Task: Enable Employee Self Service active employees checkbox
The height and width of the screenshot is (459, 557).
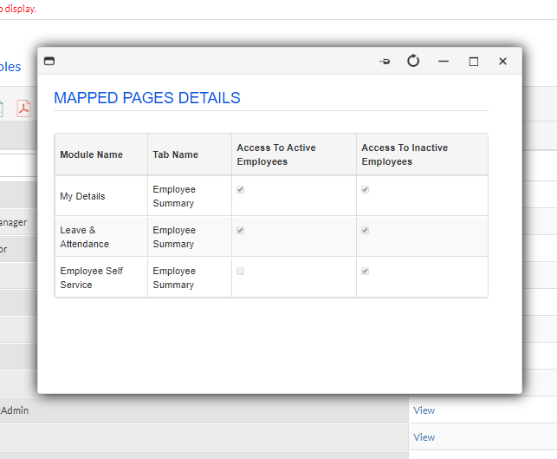Action: (241, 272)
